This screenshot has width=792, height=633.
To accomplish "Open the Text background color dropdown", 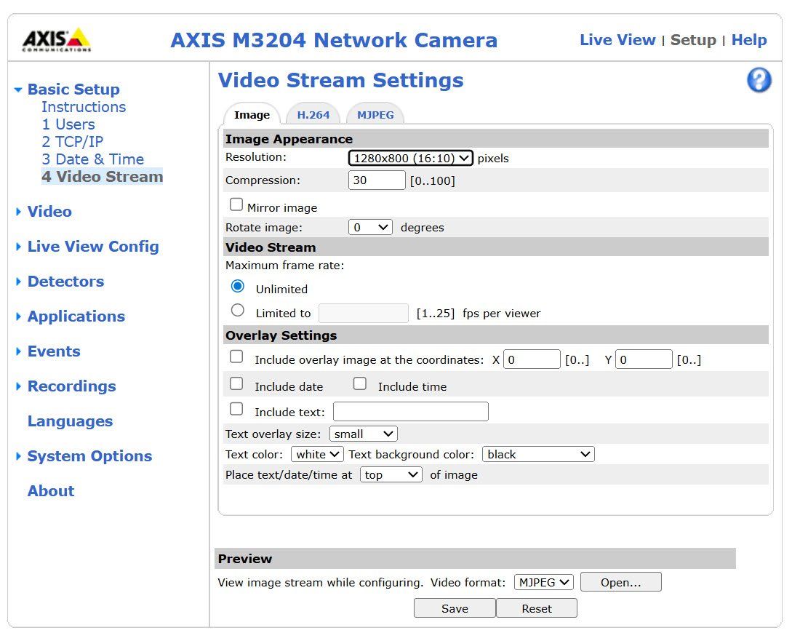I will coord(538,453).
